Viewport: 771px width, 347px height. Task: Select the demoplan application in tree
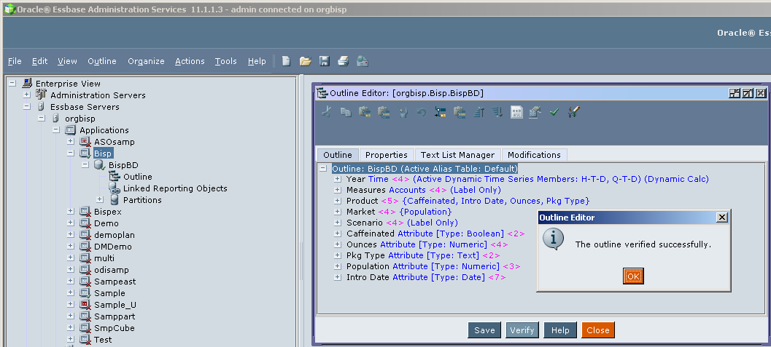[x=114, y=235]
